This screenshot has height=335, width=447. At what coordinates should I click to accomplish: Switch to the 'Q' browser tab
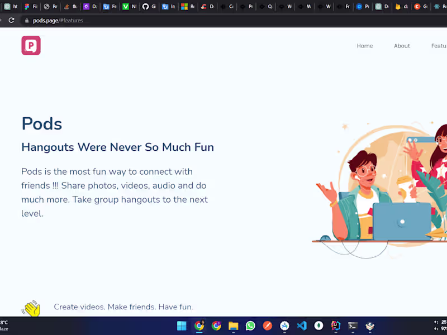pyautogui.click(x=265, y=6)
